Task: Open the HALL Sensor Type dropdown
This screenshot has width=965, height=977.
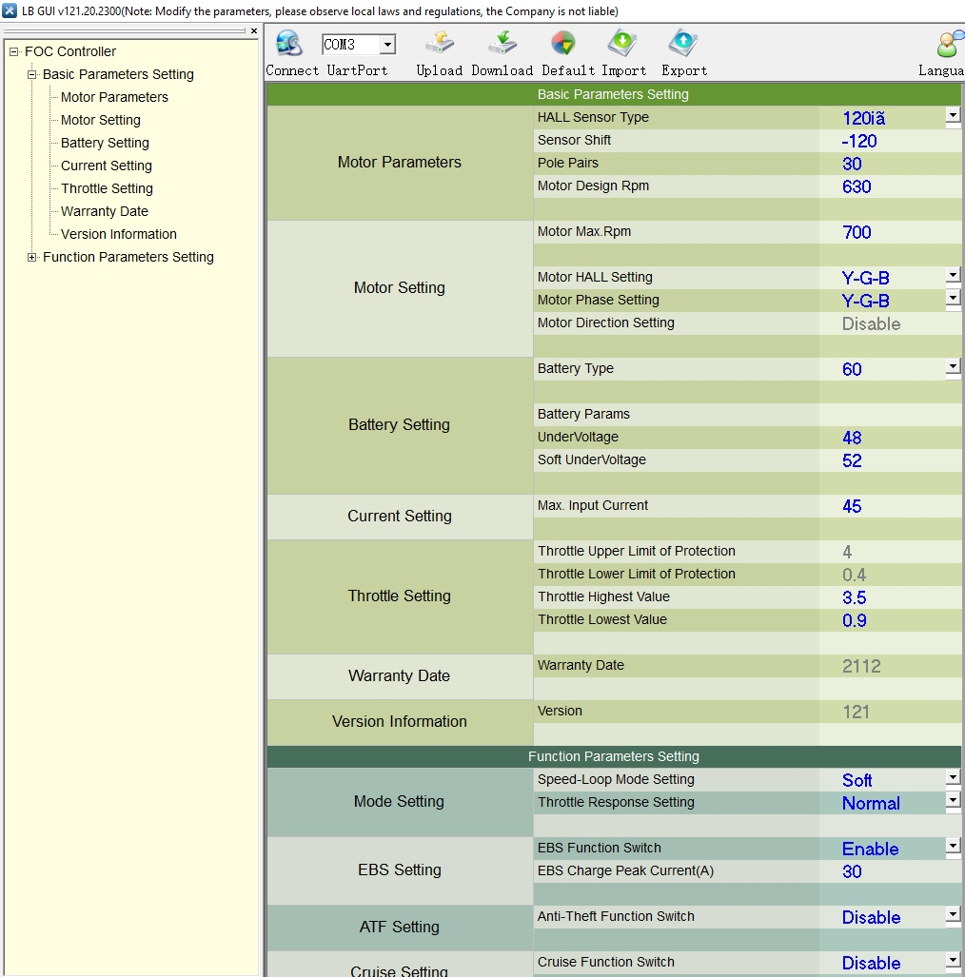Action: tap(953, 116)
